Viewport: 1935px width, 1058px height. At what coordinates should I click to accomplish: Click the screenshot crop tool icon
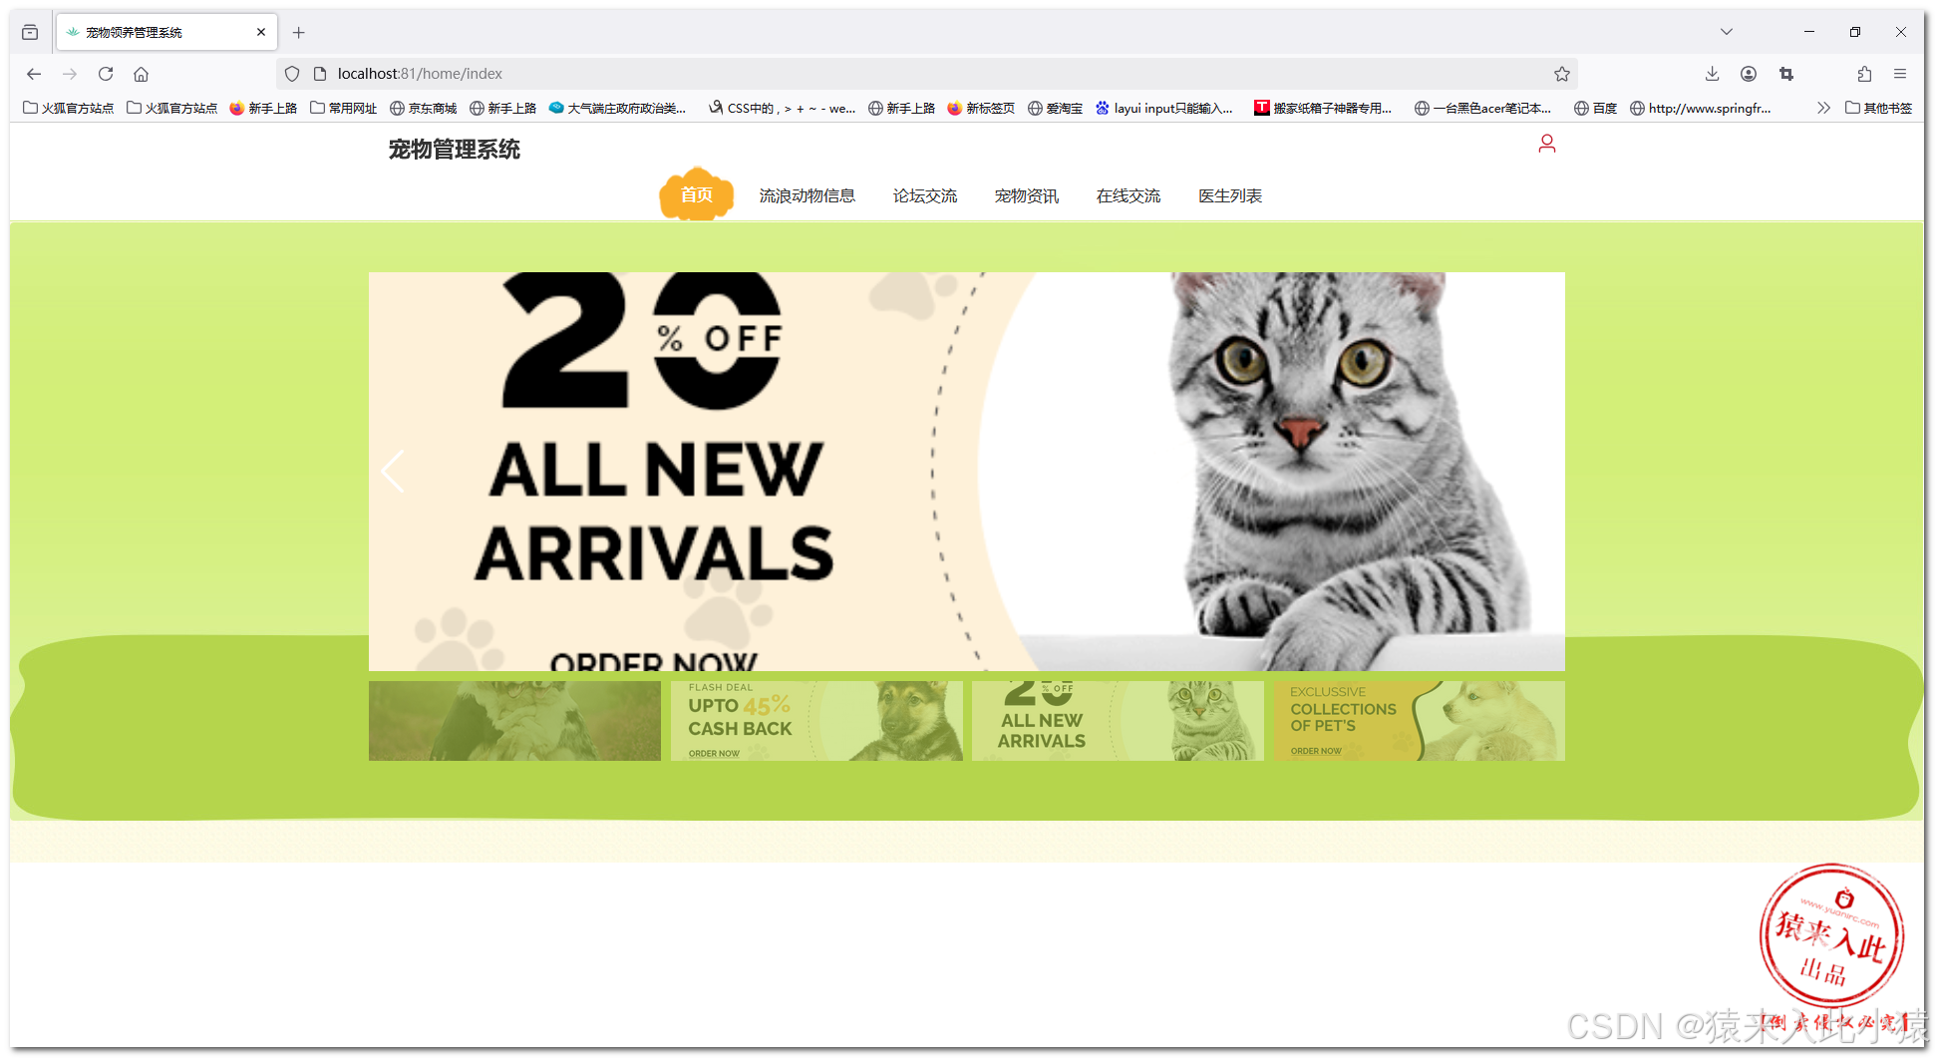(x=1786, y=74)
